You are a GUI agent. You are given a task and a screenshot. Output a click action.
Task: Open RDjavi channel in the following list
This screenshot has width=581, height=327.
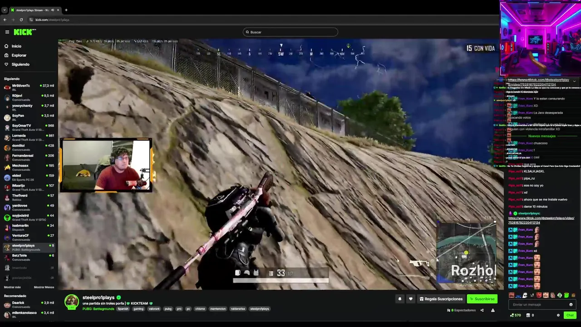click(29, 97)
